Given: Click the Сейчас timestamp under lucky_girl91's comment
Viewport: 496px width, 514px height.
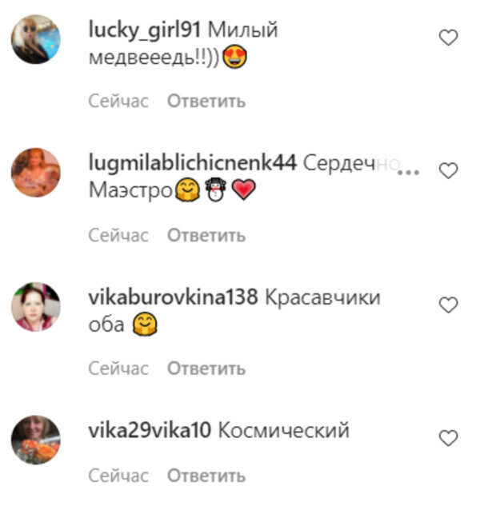Looking at the screenshot, I should (x=118, y=101).
